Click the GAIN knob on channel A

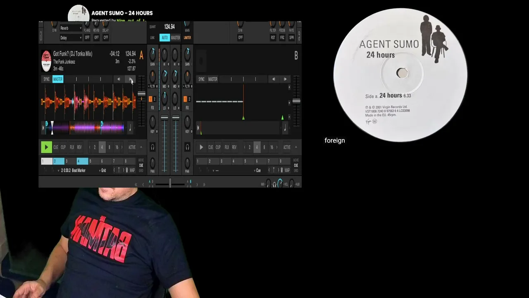tap(153, 54)
